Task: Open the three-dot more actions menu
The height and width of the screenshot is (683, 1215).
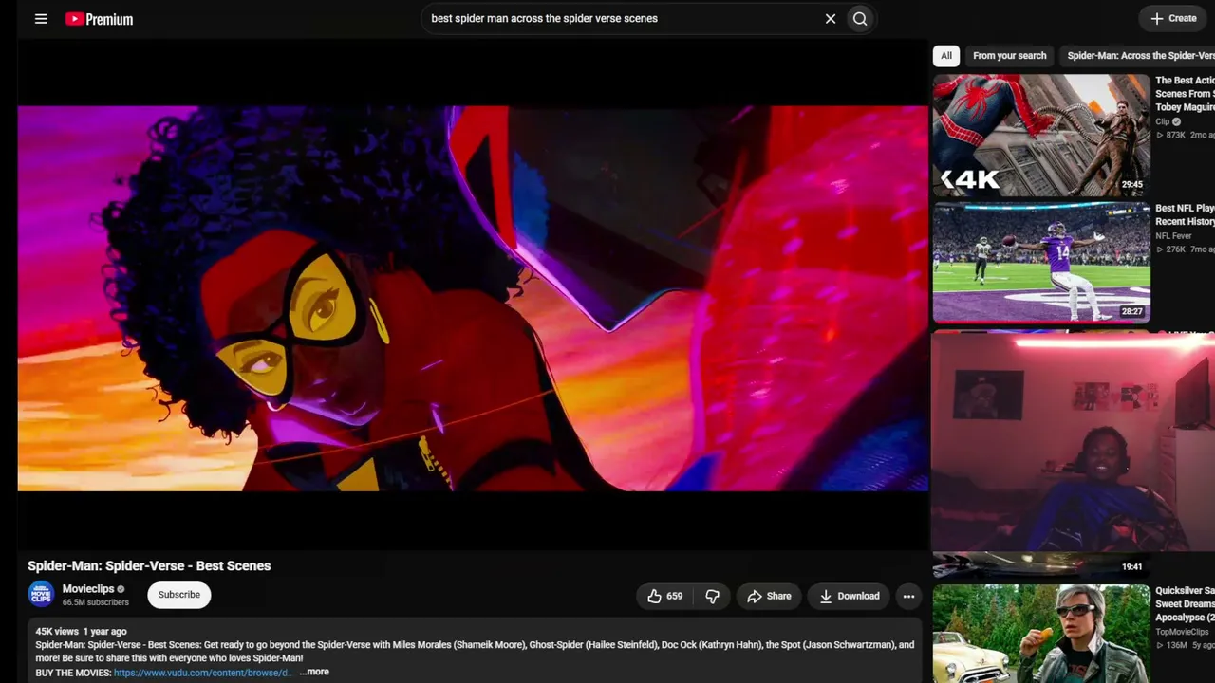Action: click(908, 596)
